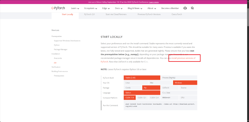249x122 pixels.
Task: Select Windows as your OS
Action: [x=185, y=83]
